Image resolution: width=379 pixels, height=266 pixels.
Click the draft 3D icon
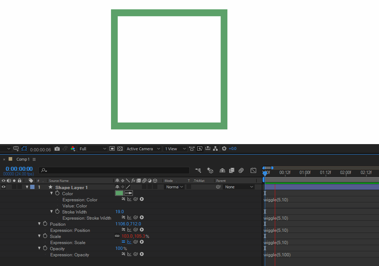pos(210,170)
